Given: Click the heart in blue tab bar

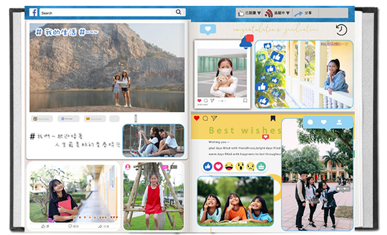Looking at the screenshot, I should (324, 122).
